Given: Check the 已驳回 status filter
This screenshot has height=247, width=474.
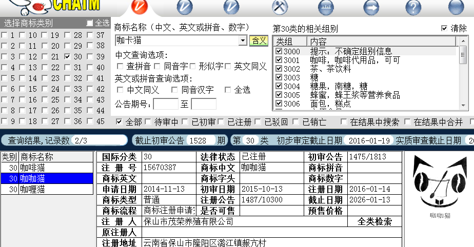Looking at the screenshot, I should tap(258, 121).
